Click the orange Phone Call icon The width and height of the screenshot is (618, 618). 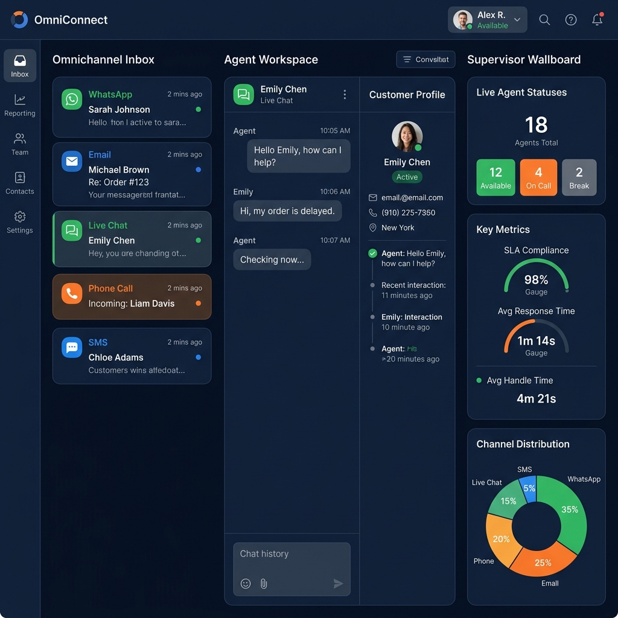pos(72,293)
